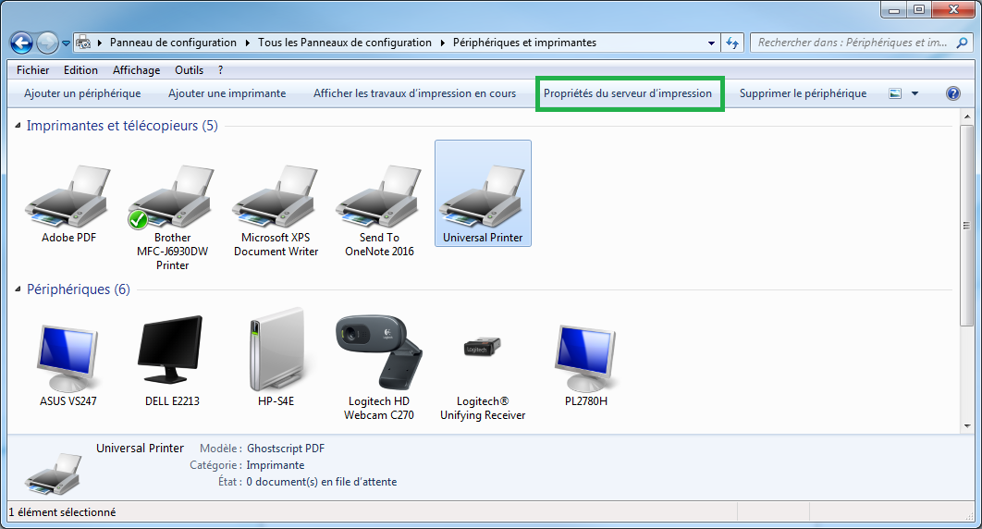Open the Affichage menu
Screen dimensions: 982x529
[137, 70]
